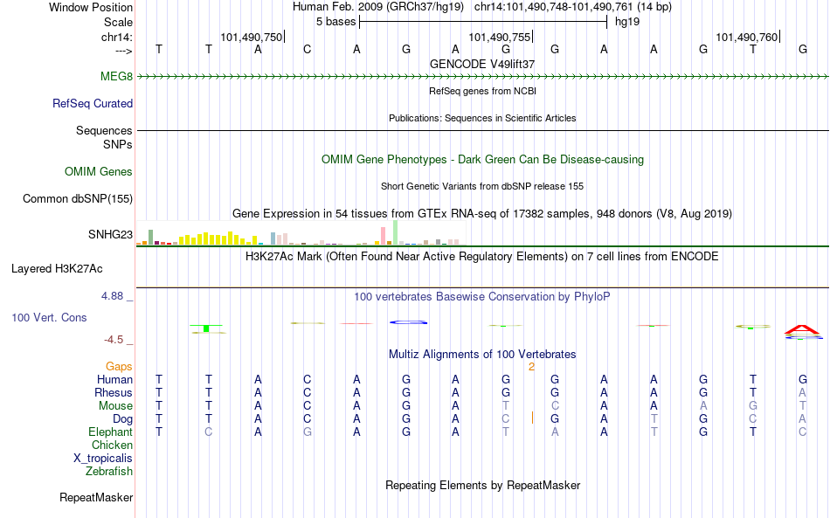Open the SNHG23 GTEx expression label
Screen dimensions: 830x518
pyautogui.click(x=110, y=234)
